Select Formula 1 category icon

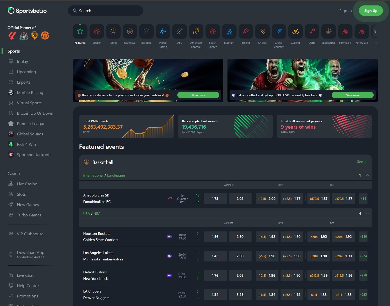[345, 32]
